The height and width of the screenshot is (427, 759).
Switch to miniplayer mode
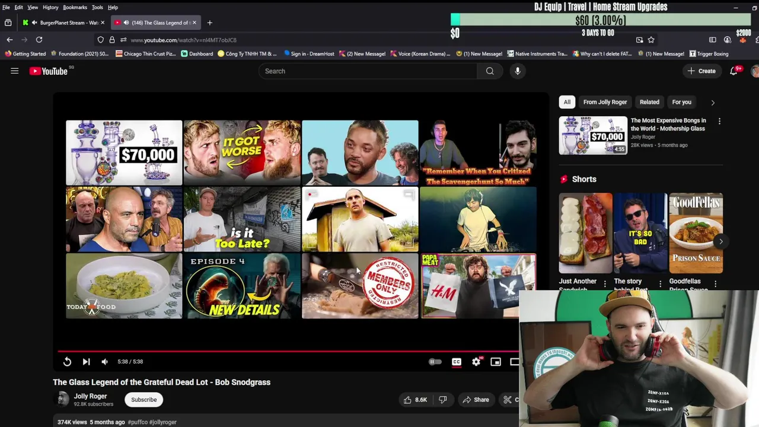click(496, 362)
